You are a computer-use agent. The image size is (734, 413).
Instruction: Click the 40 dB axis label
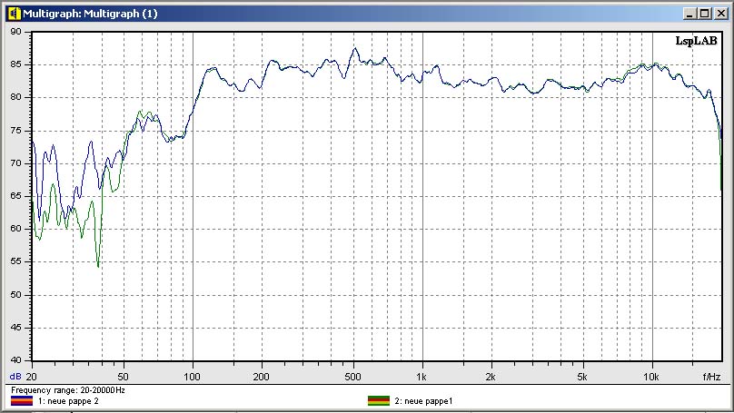coord(16,359)
